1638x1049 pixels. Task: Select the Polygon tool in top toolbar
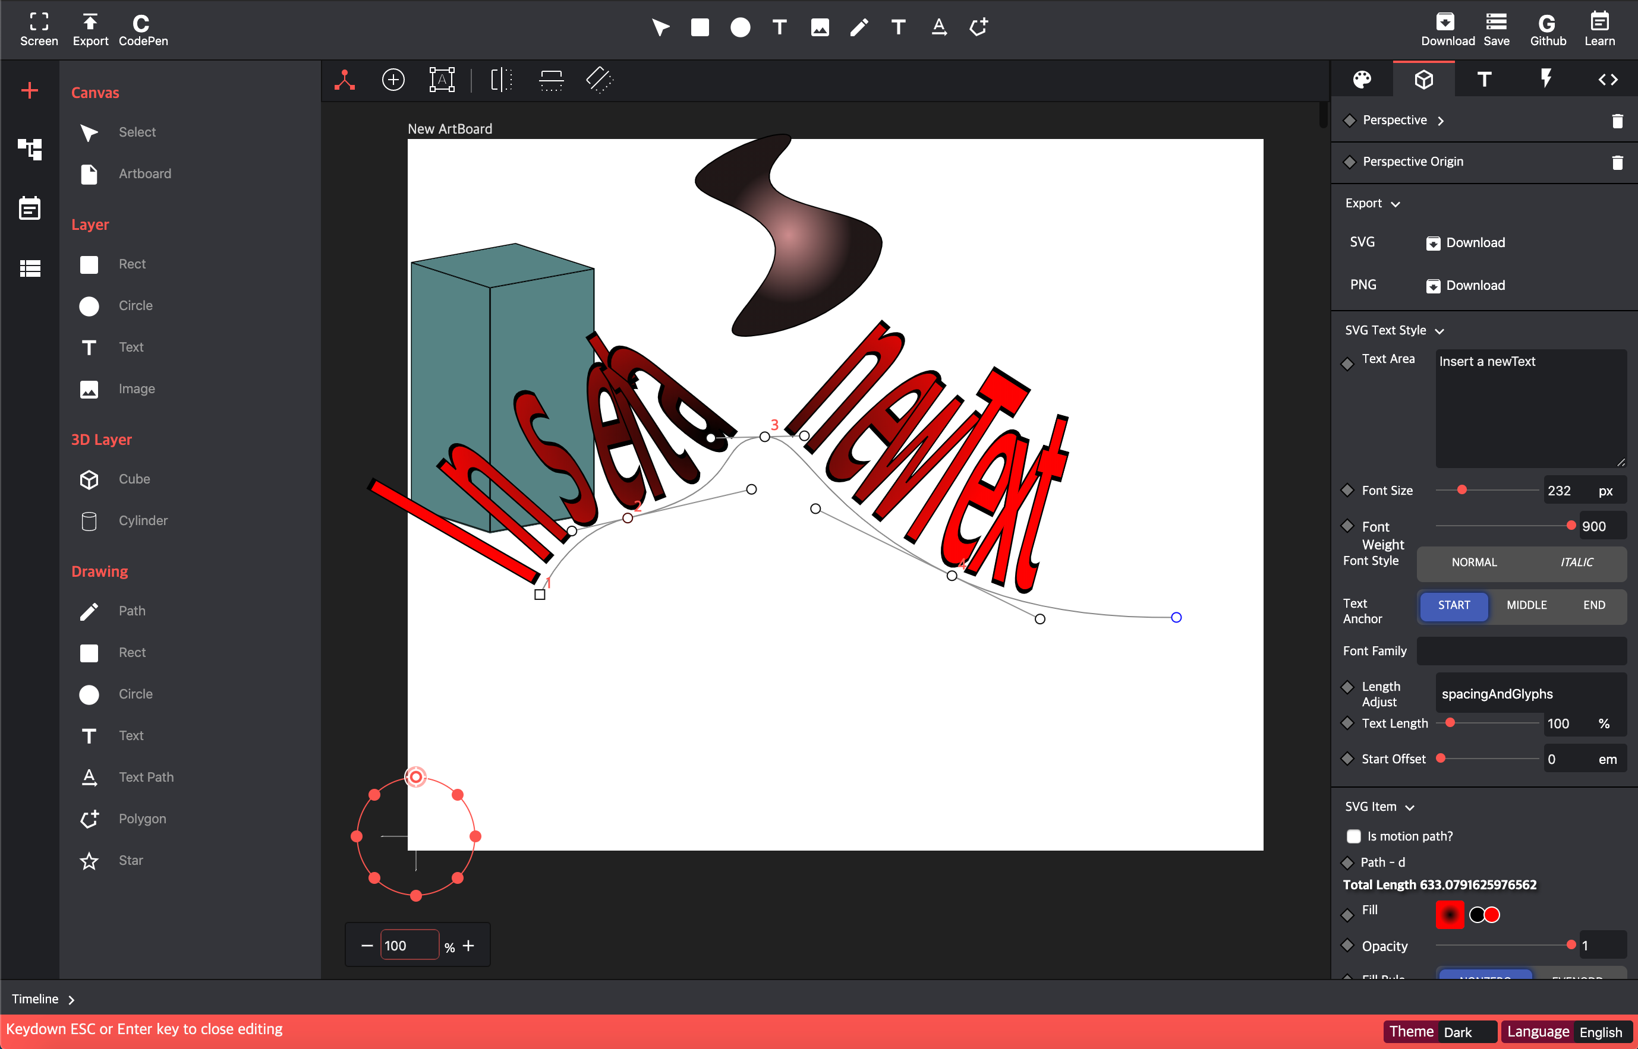[978, 27]
